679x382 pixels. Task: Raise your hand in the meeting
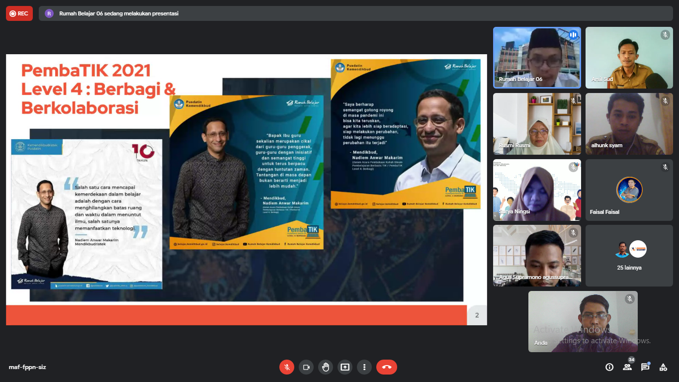[x=326, y=367]
